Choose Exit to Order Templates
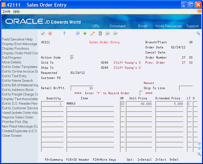The width and height of the screenshot is (203, 164). tap(20, 67)
